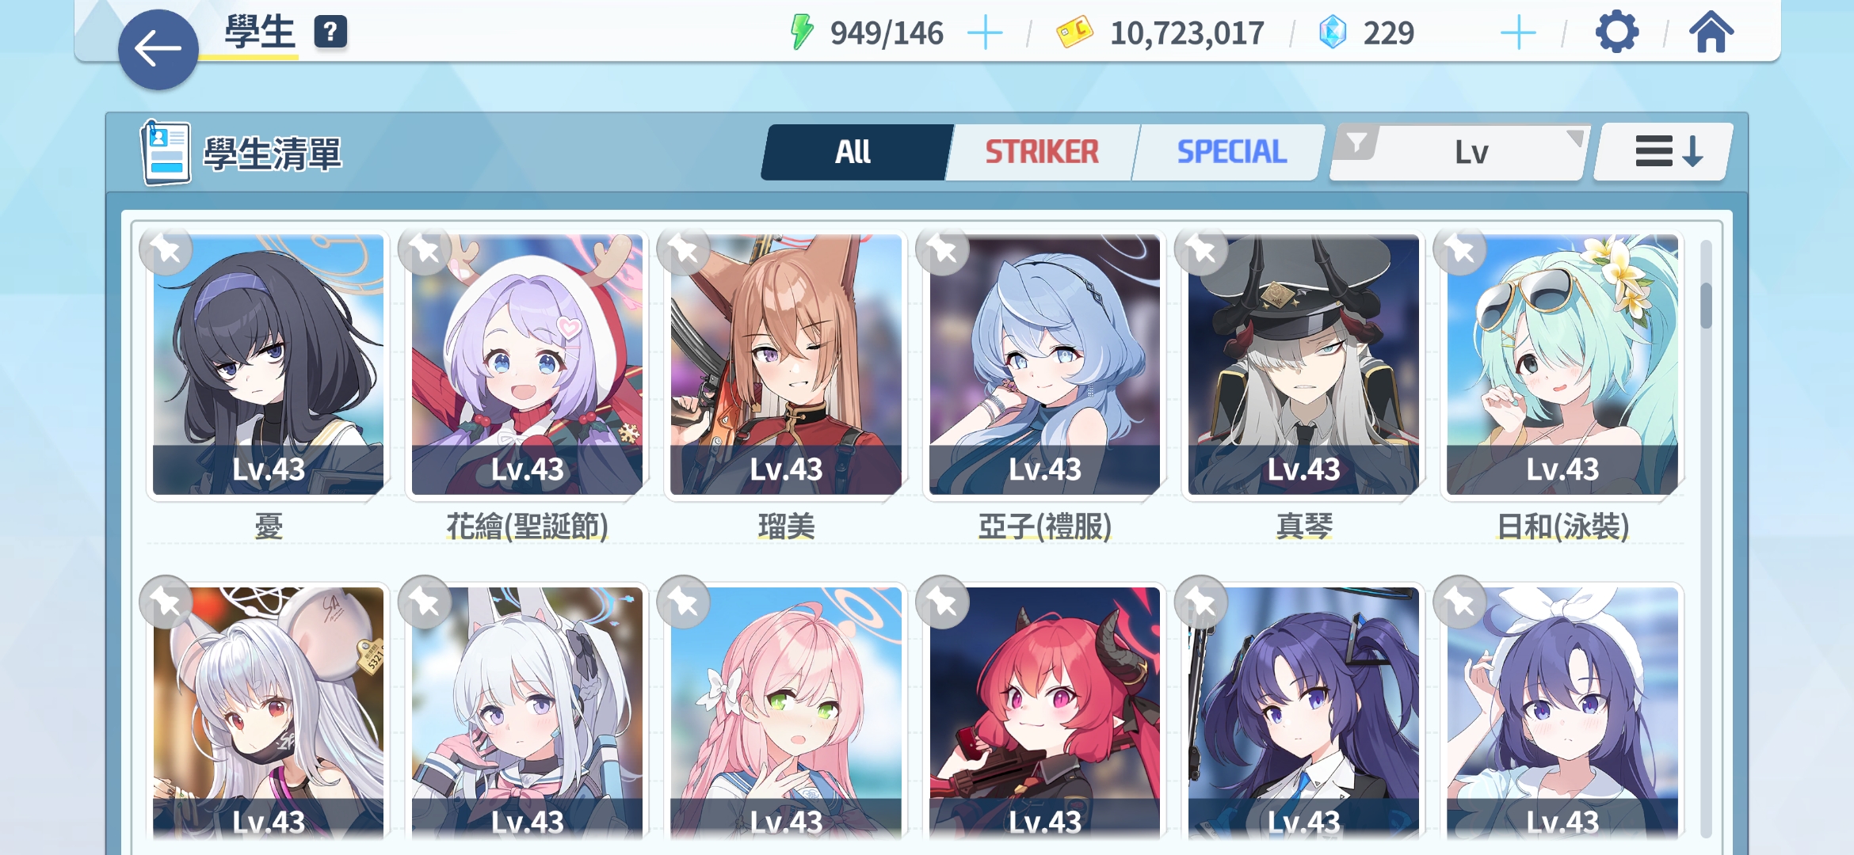This screenshot has height=855, width=1854.
Task: Toggle favorite pin on 真琴
Action: (1201, 250)
